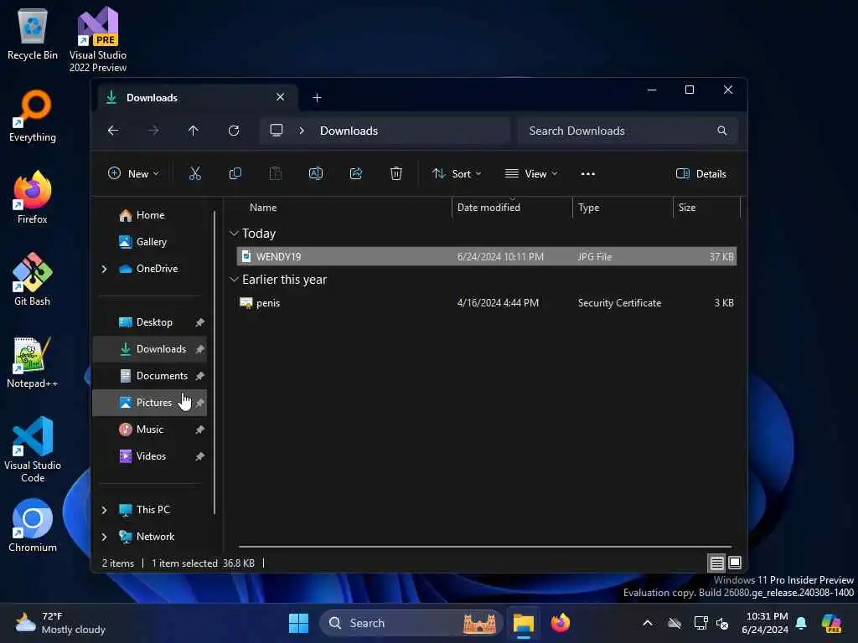Image resolution: width=858 pixels, height=643 pixels.
Task: Click the Rename icon in toolbar
Action: coord(316,174)
